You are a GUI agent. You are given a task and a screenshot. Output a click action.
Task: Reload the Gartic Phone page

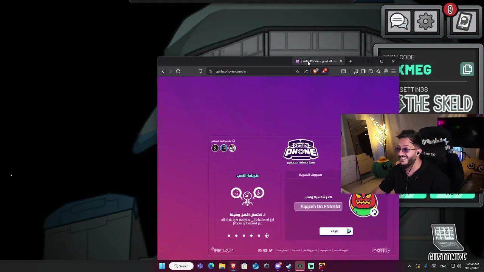[x=178, y=71]
